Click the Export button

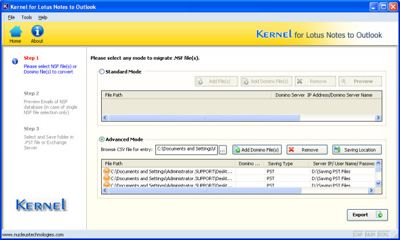point(367,215)
